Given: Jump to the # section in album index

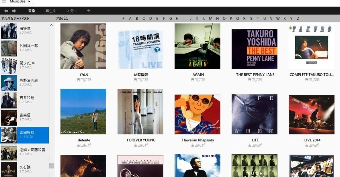Looking at the screenshot, I should pos(123,18).
